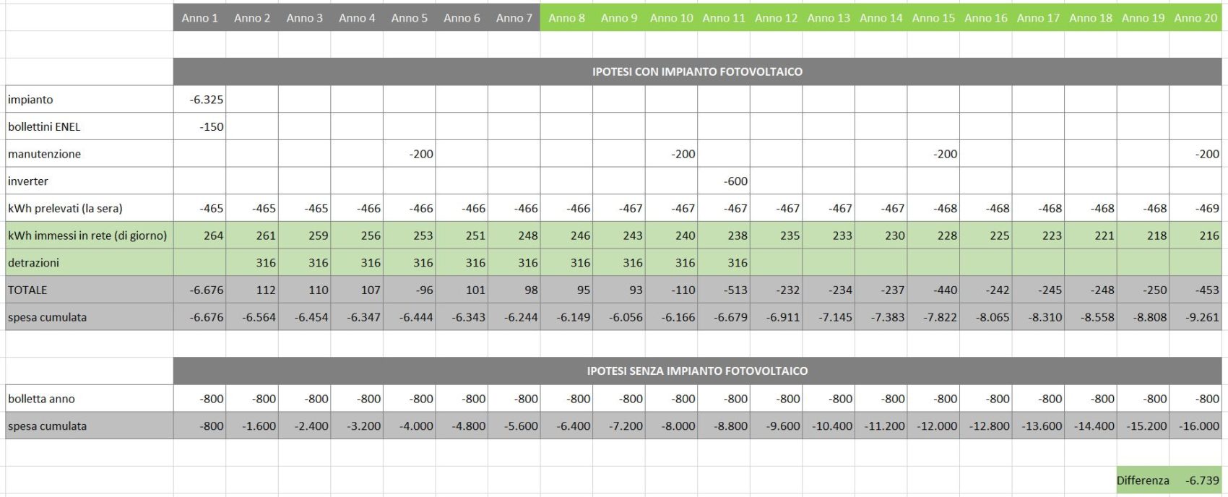Select the kWh prelevati value -469

coord(1195,208)
